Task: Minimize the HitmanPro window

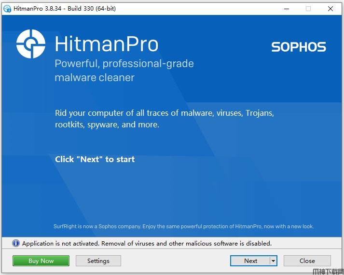Action: tap(286, 8)
